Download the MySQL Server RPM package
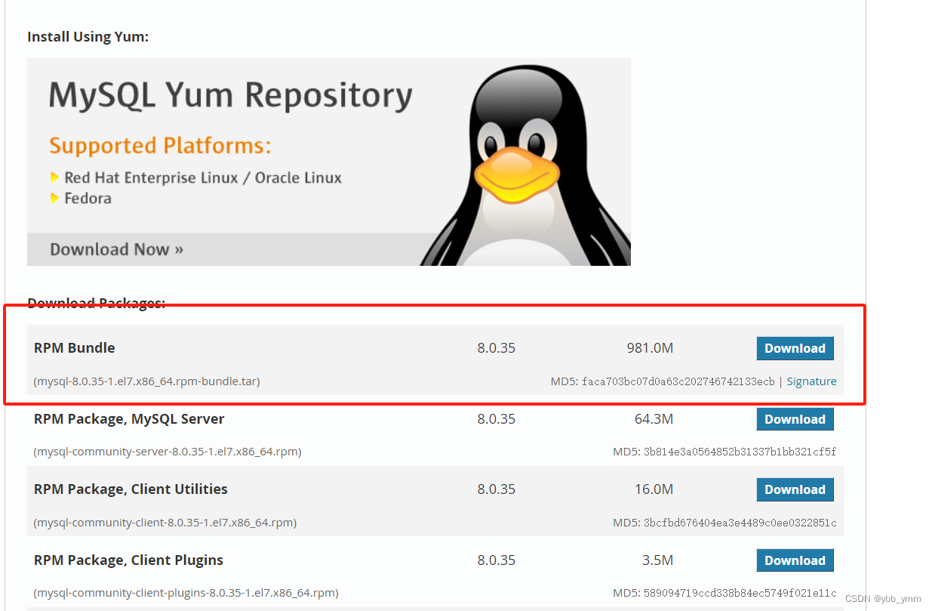 tap(795, 418)
